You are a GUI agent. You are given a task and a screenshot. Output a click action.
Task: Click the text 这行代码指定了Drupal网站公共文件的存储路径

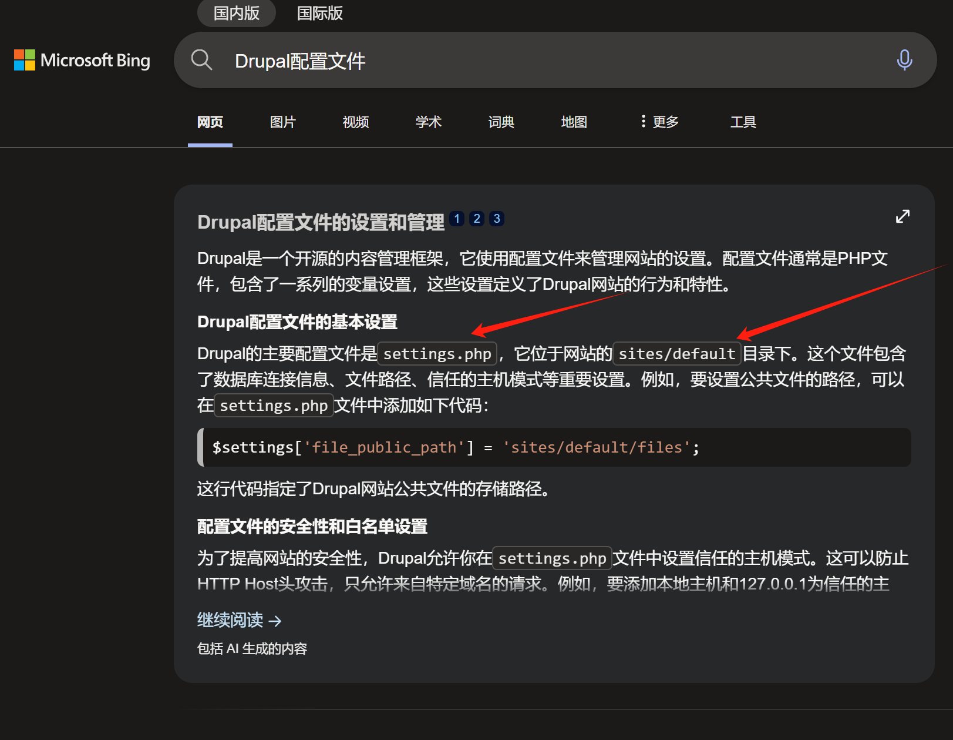pos(373,489)
